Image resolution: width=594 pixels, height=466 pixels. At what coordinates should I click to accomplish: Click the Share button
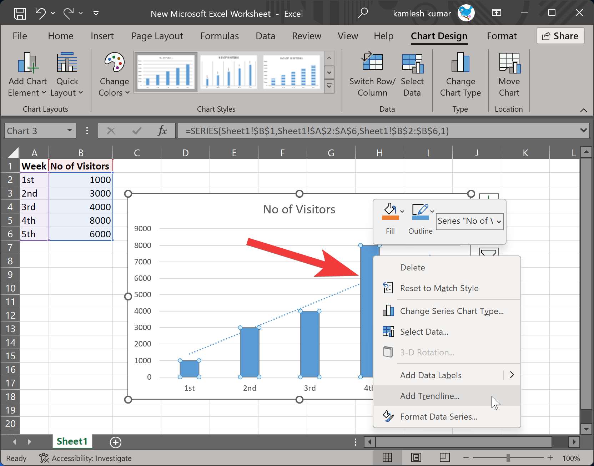[x=560, y=36]
